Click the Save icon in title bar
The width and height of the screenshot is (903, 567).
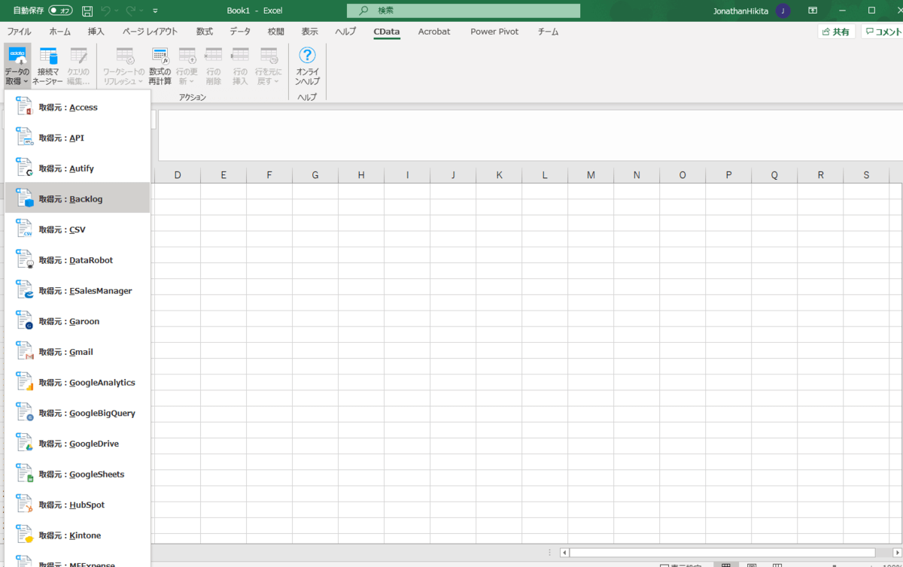pyautogui.click(x=87, y=11)
